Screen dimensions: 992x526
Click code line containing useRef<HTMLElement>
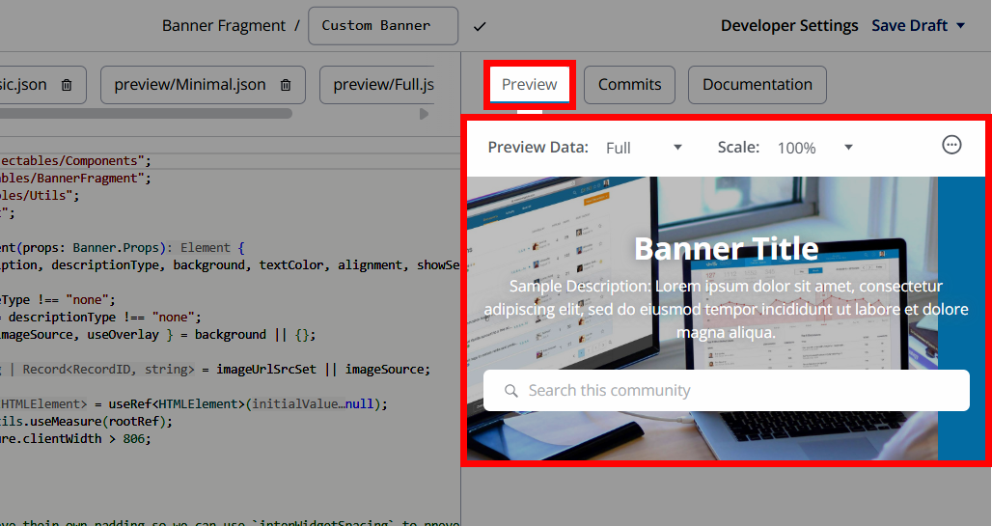click(x=194, y=403)
